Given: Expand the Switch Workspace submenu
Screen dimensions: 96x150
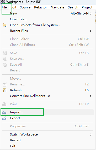Looking at the screenshot, I should point(48,134).
